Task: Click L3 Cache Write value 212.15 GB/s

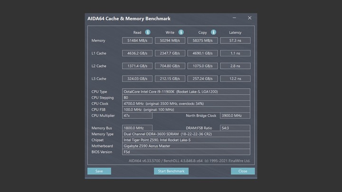Action: pos(170,79)
